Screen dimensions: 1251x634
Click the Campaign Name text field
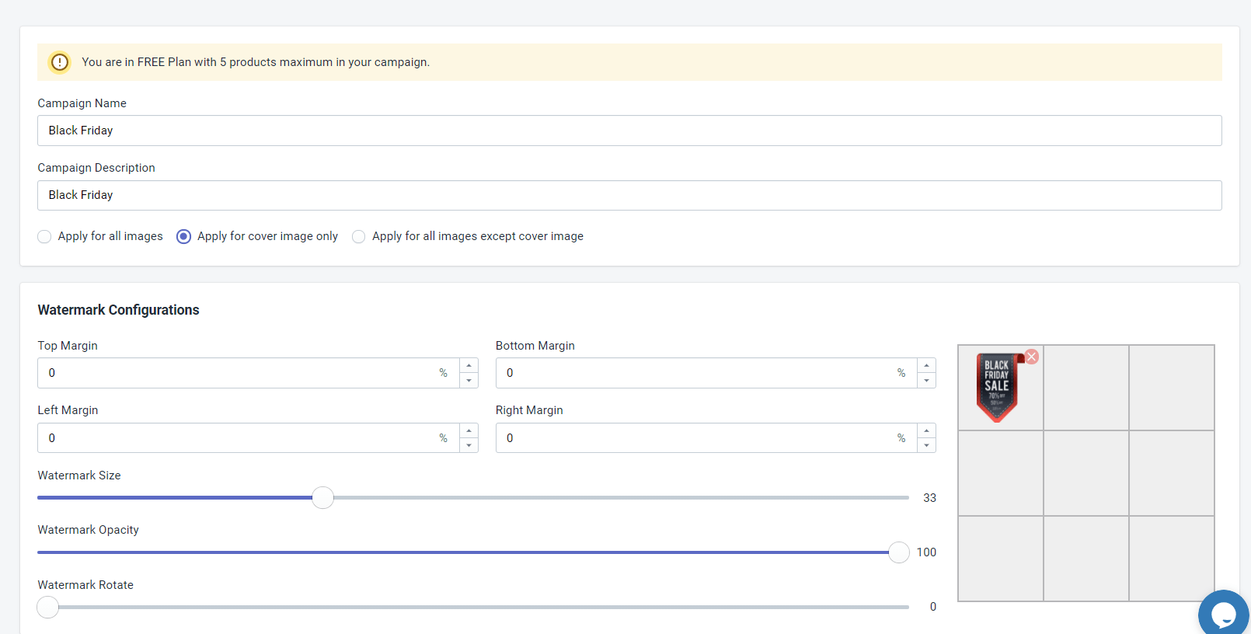coord(629,131)
